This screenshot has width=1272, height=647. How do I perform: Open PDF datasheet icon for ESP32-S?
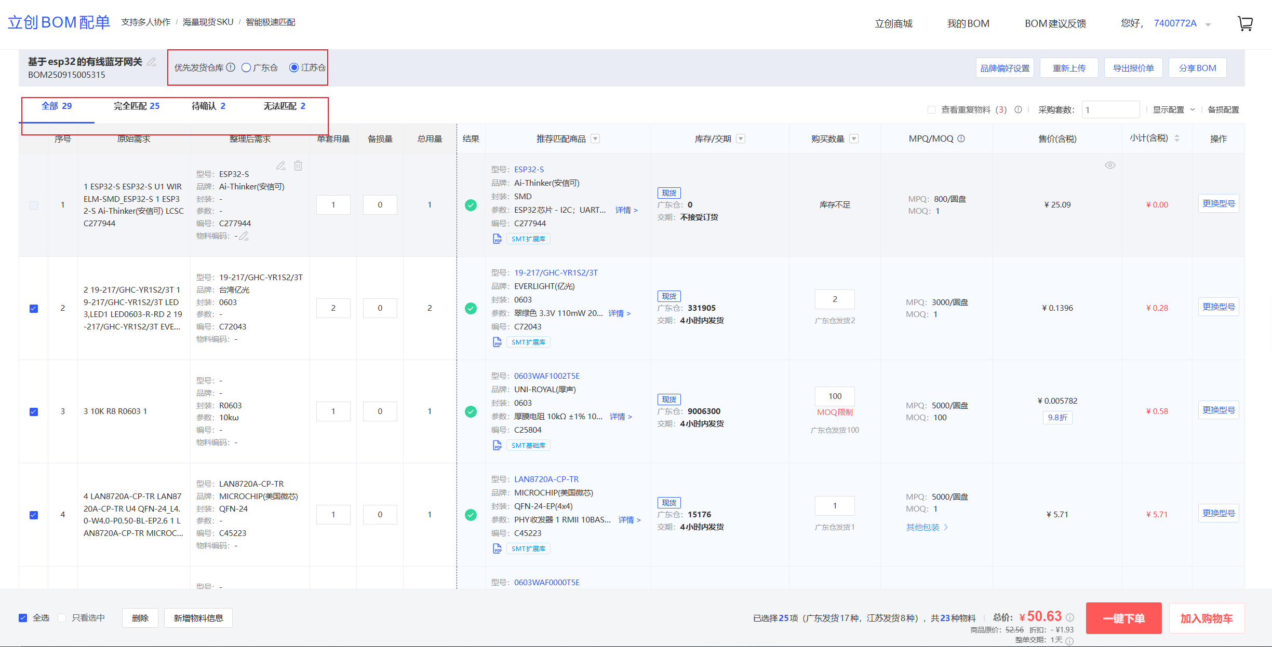point(497,239)
